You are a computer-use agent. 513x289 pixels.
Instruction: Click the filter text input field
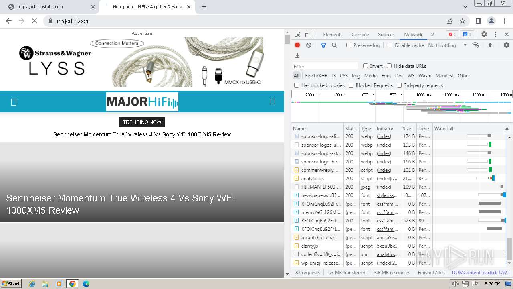[325, 66]
